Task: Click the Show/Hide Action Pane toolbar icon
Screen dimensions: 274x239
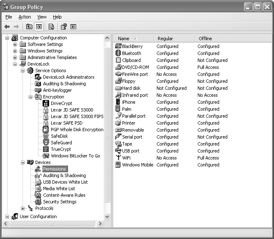Action: (x=73, y=27)
